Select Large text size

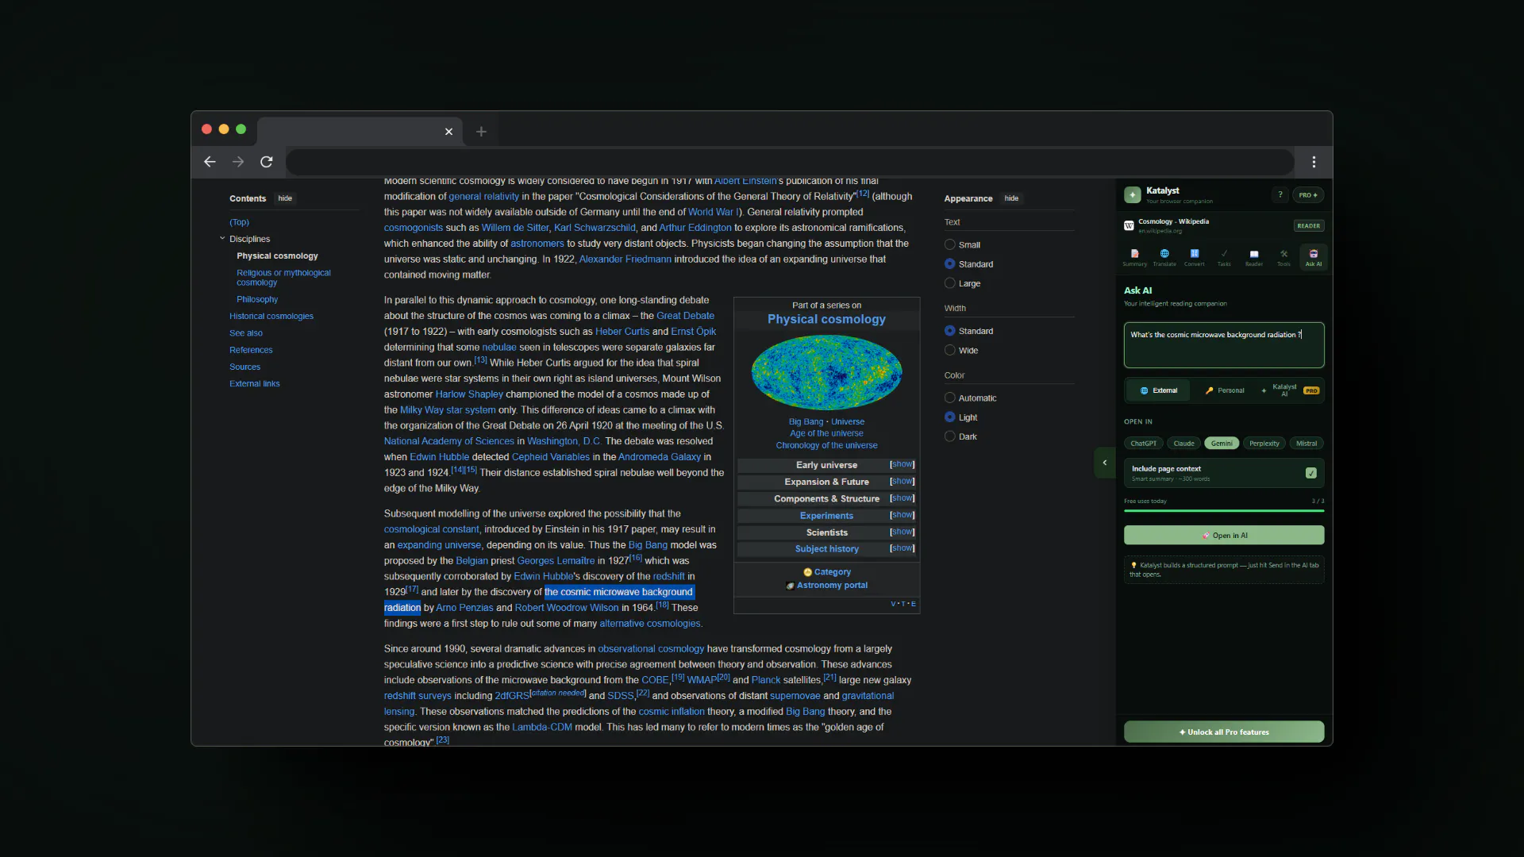click(x=950, y=283)
